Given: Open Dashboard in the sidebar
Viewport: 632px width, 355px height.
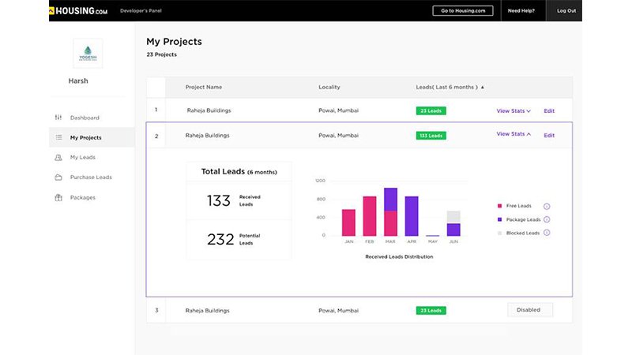Looking at the screenshot, I should click(85, 118).
